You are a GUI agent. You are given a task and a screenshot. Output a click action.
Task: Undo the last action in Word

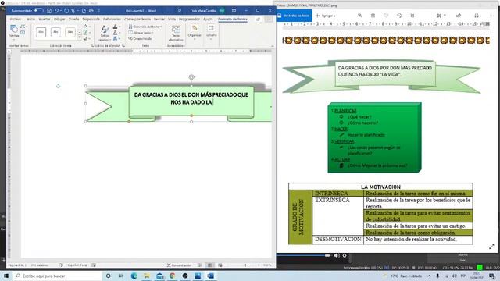pyautogui.click(x=56, y=10)
